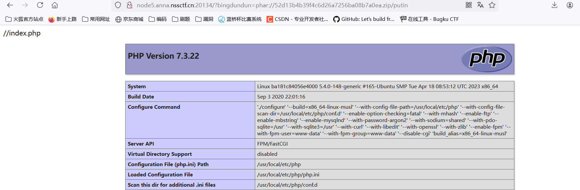
Task: Bookmark this page with the star icon
Action: pyautogui.click(x=492, y=5)
